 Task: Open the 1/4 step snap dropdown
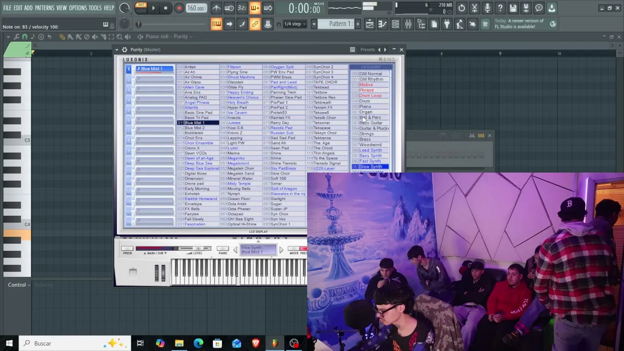pyautogui.click(x=296, y=24)
